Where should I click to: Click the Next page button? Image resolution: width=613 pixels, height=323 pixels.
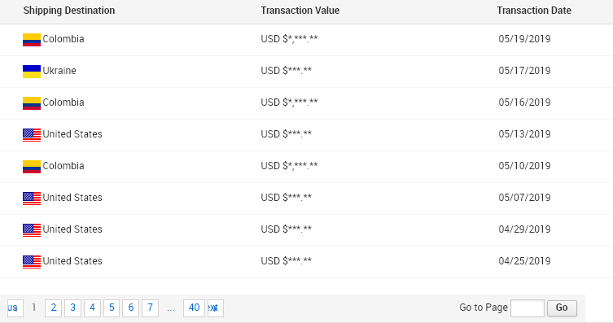tap(216, 308)
